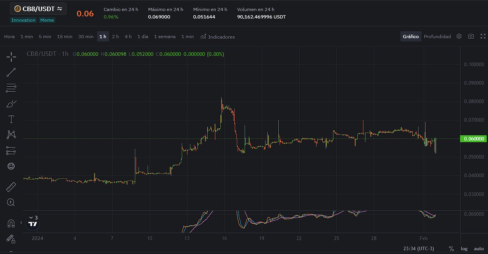This screenshot has width=488, height=254.
Task: Toggle percentage scale mode
Action: click(x=451, y=248)
